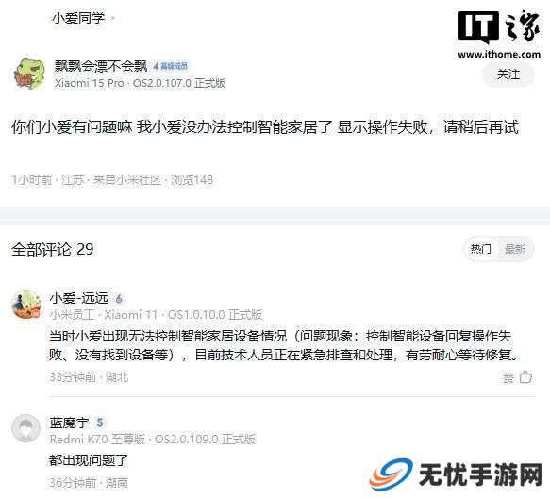Click the level 5 badge beside 蓝魔宇
The width and height of the screenshot is (550, 499).
[x=100, y=423]
